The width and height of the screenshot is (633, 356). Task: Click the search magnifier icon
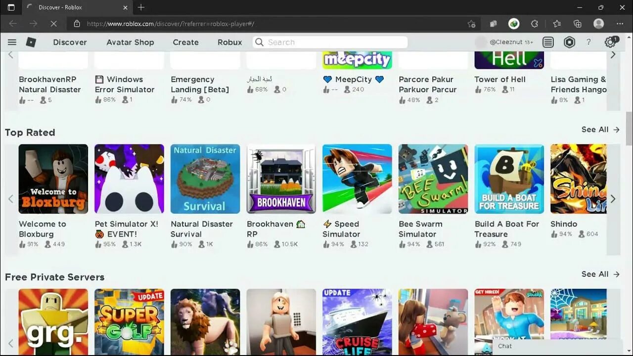coord(260,42)
